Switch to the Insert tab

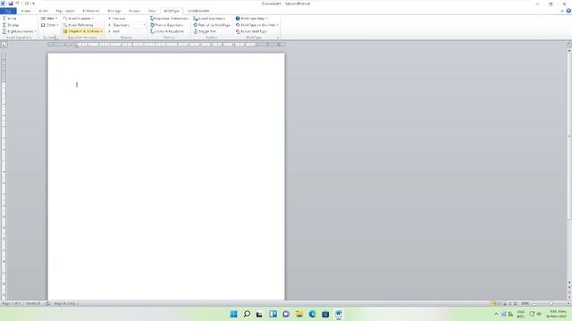coord(43,11)
